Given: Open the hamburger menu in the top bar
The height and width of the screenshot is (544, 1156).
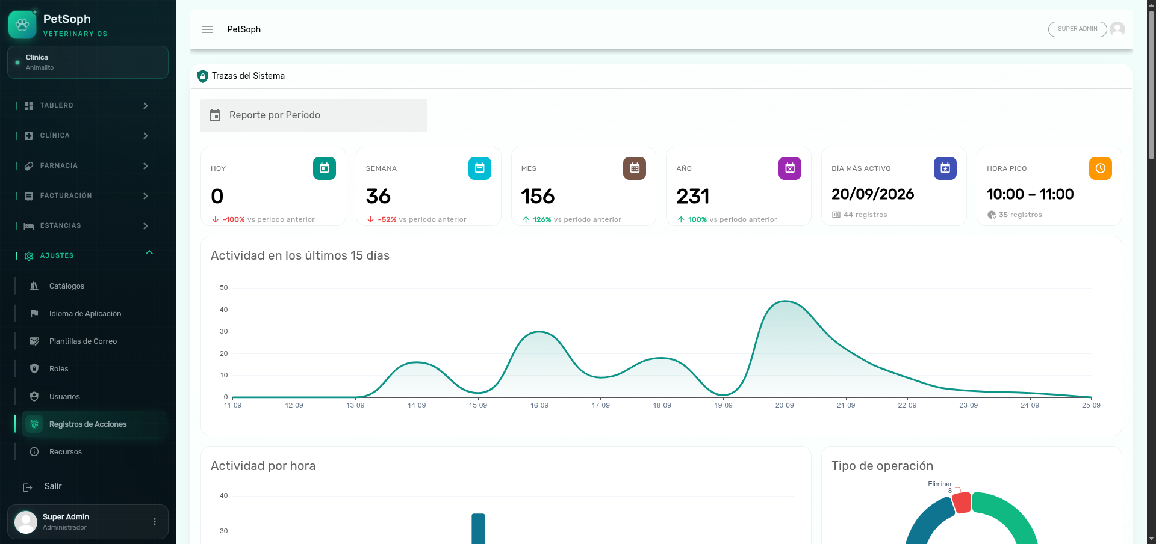Looking at the screenshot, I should click(x=208, y=29).
